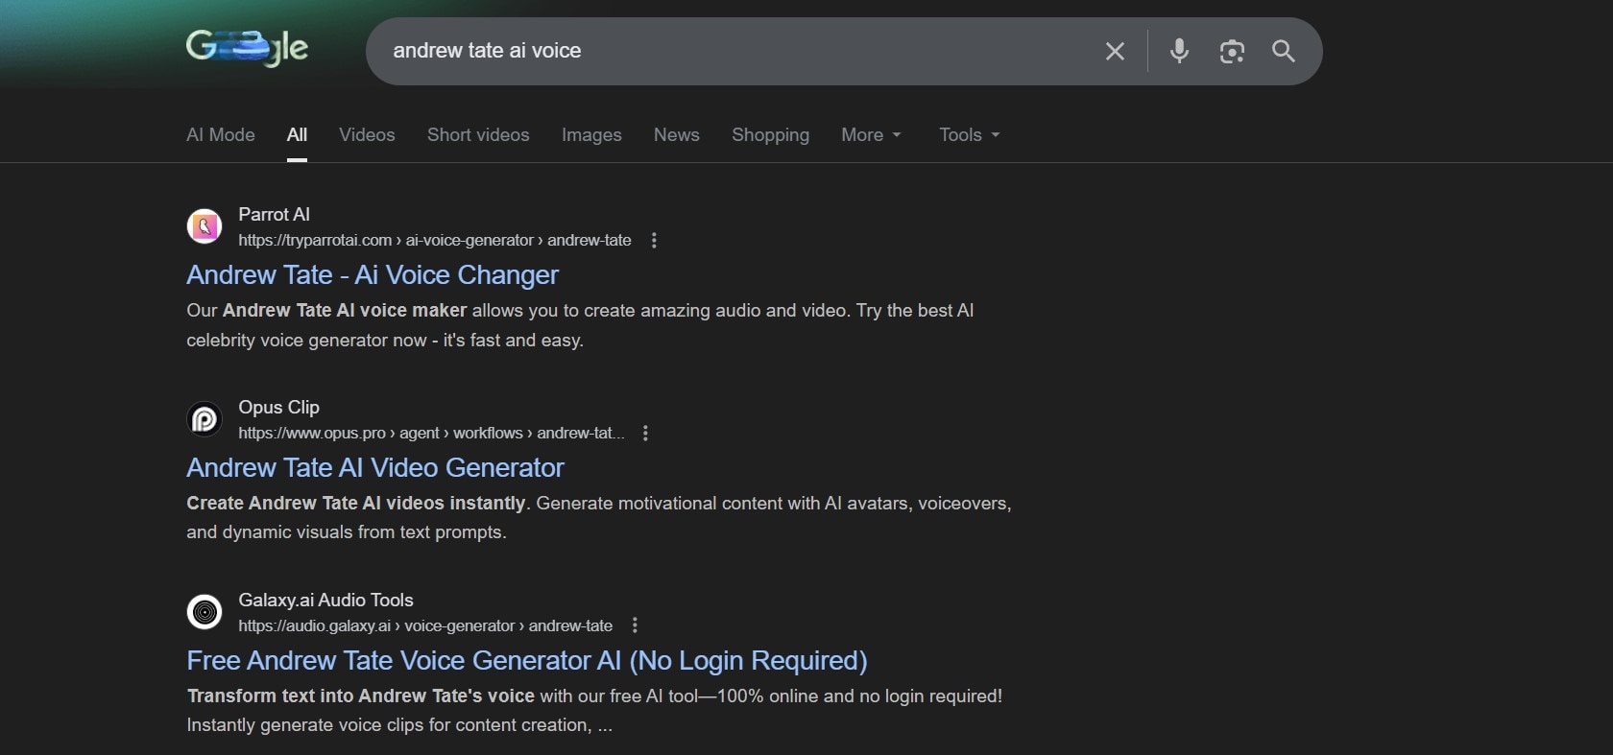Click the Parrot AI site favicon
1613x755 pixels.
coord(205,226)
